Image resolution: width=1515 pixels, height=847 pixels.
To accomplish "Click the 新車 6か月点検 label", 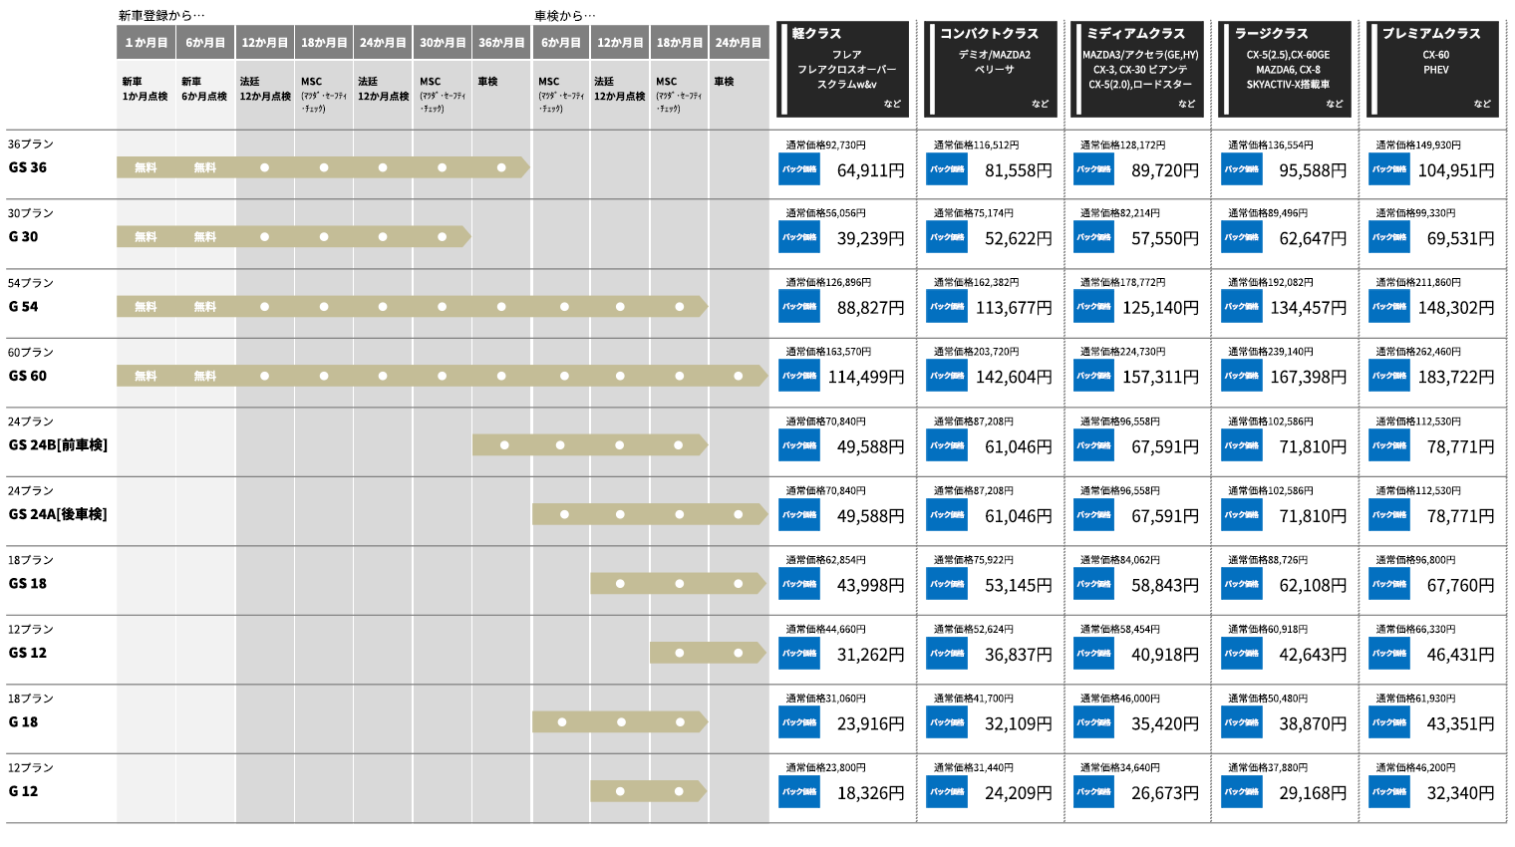I will [203, 89].
